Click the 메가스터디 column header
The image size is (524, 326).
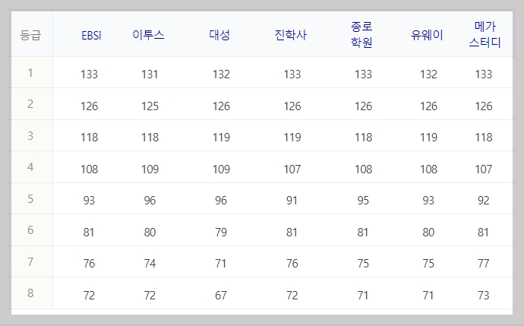tap(485, 34)
